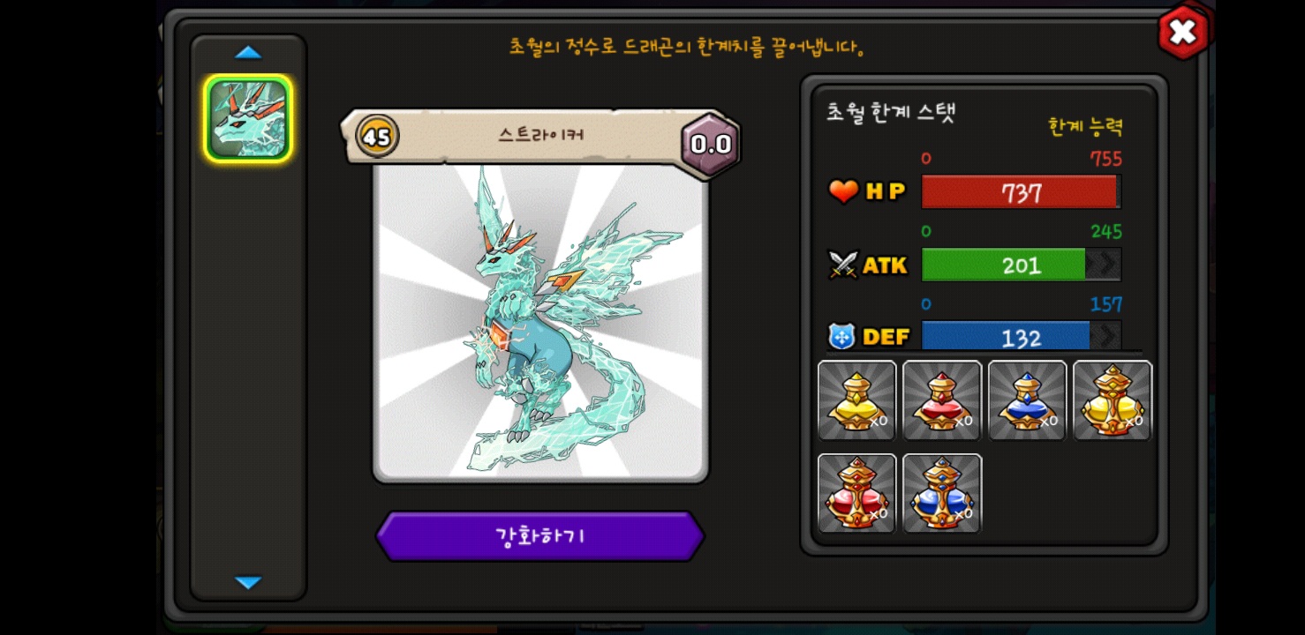This screenshot has width=1305, height=635.
Task: Click the blue shield DEF icon
Action: [x=842, y=336]
